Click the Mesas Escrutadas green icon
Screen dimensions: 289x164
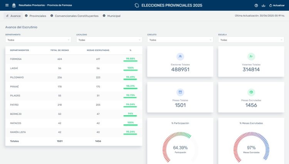pos(251,92)
